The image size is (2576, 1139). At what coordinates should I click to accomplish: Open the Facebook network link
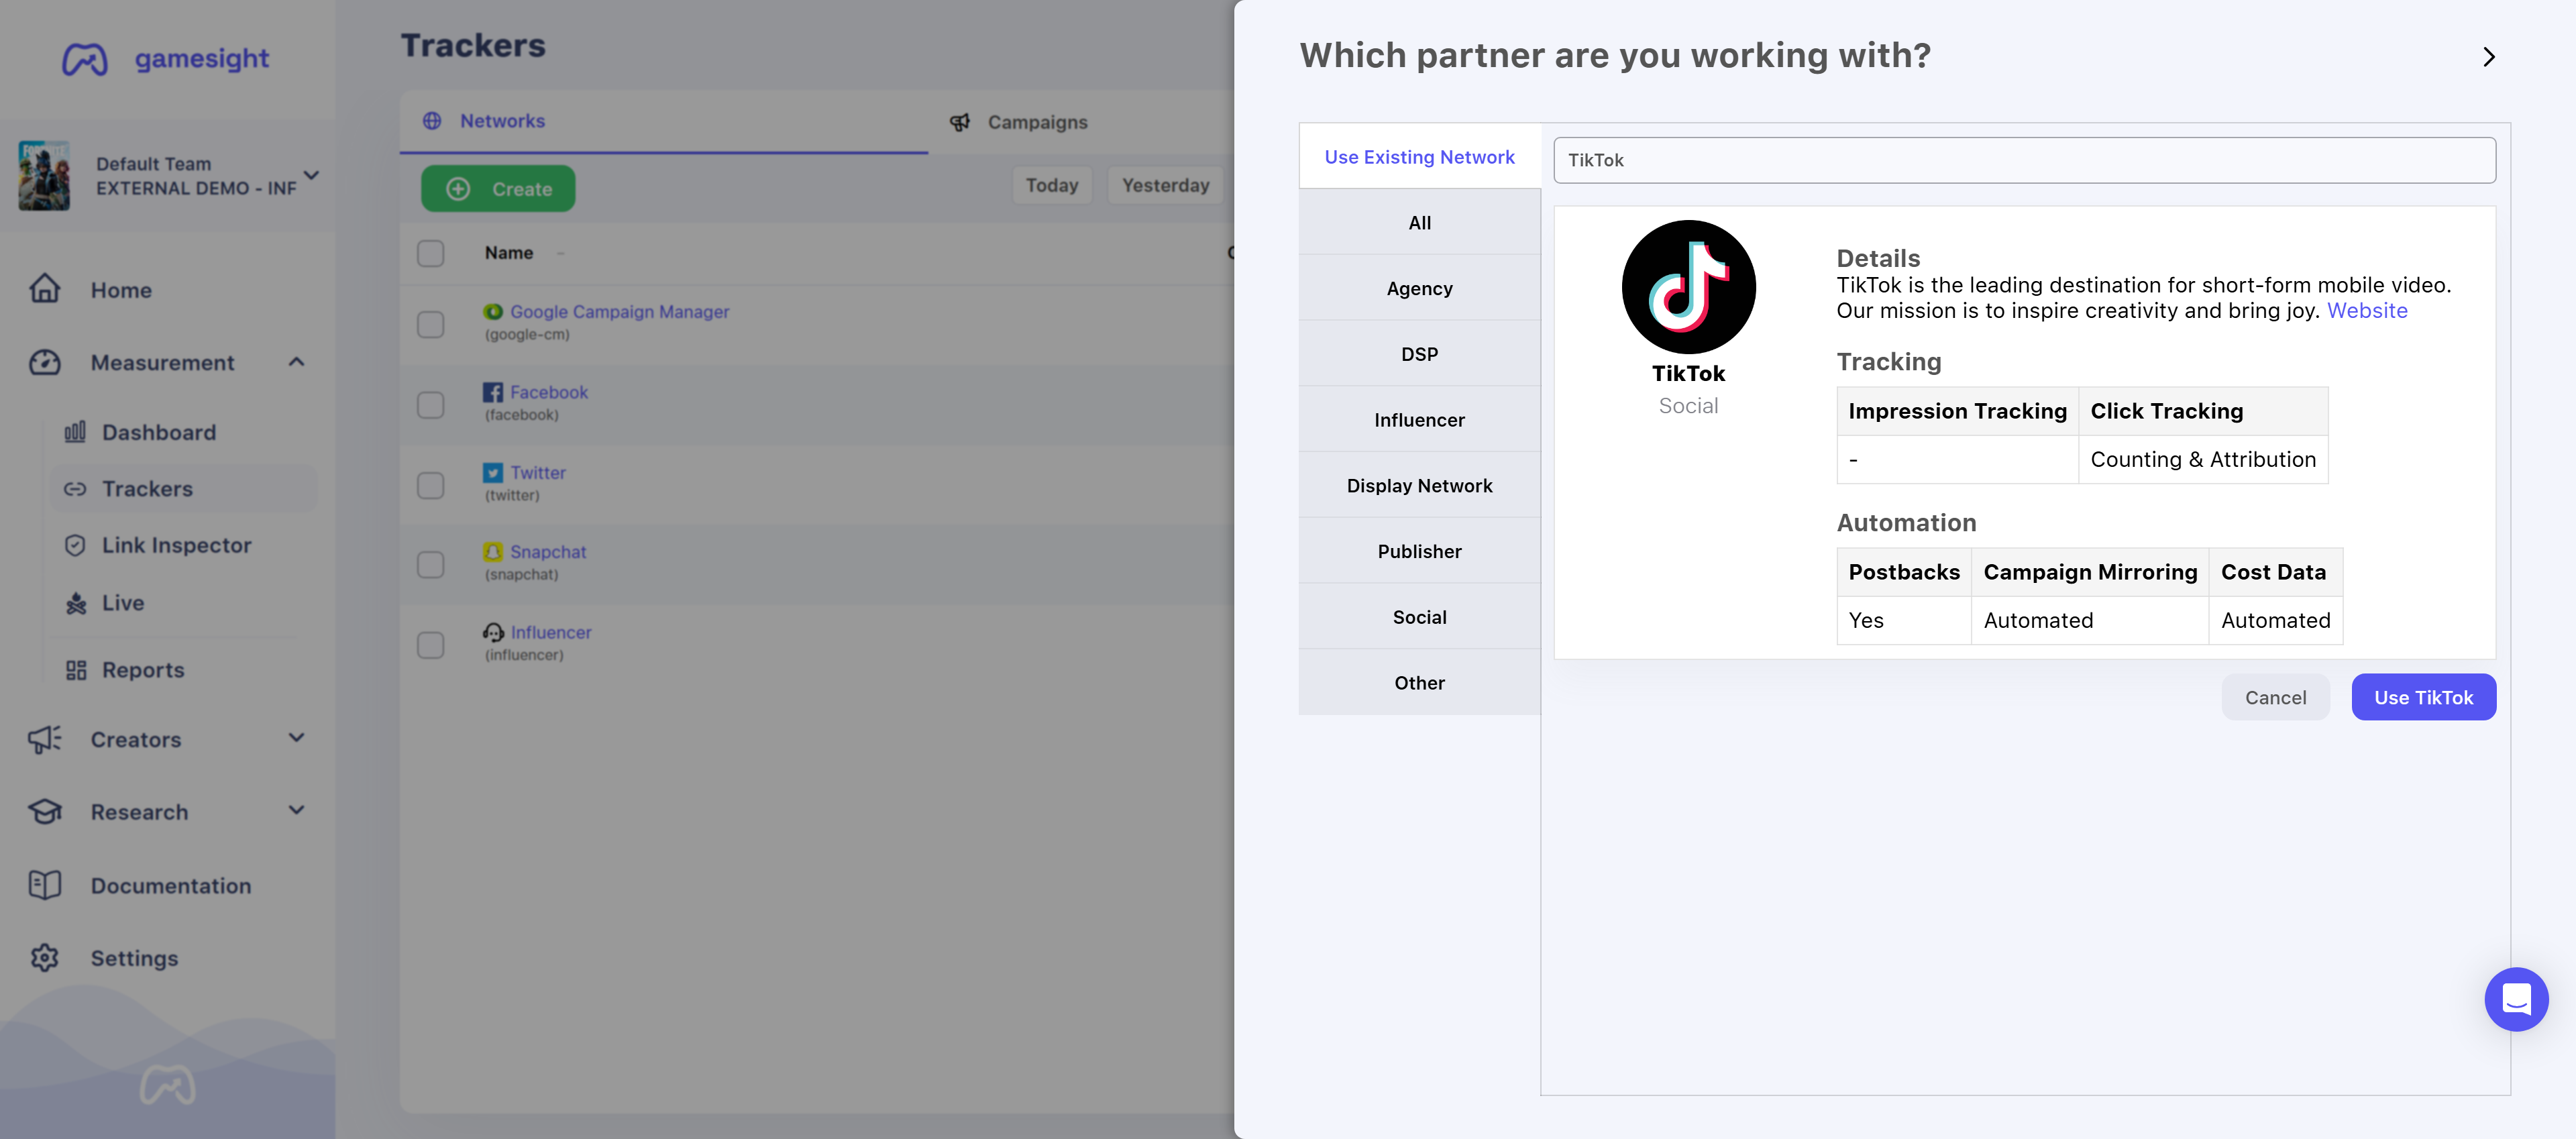[549, 392]
